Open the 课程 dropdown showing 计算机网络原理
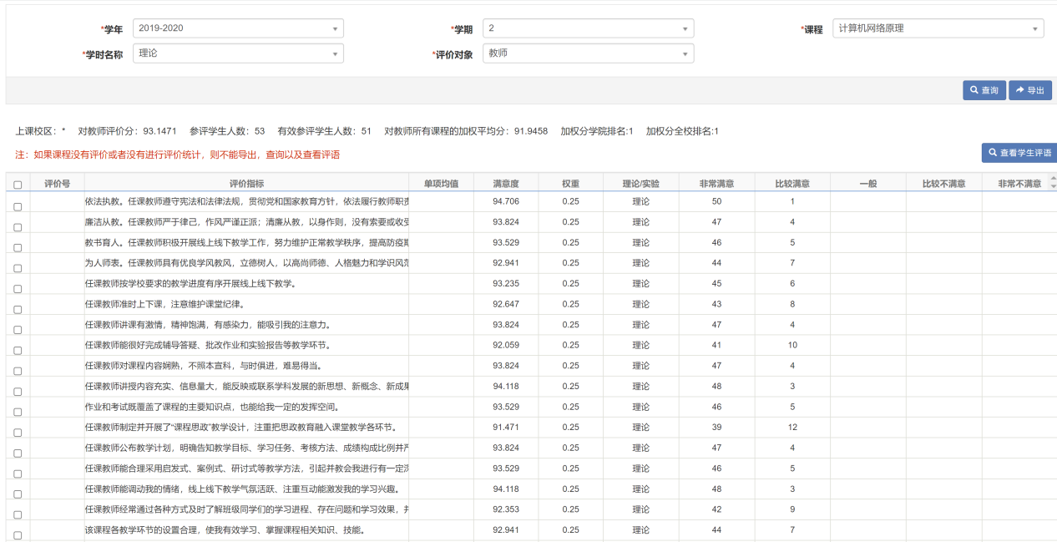This screenshot has width=1057, height=542. pyautogui.click(x=938, y=28)
